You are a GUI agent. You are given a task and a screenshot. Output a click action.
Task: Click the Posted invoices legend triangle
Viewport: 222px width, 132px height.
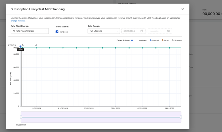click(x=150, y=40)
